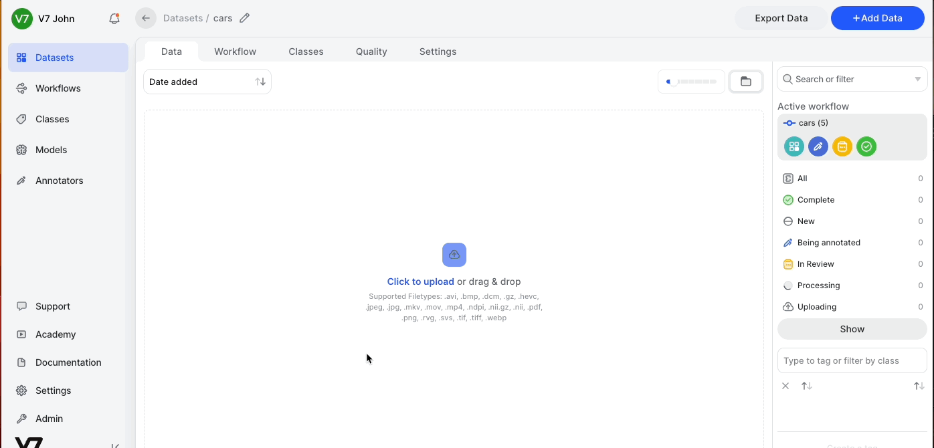
Task: Click the V7 user avatar
Action: pyautogui.click(x=21, y=19)
